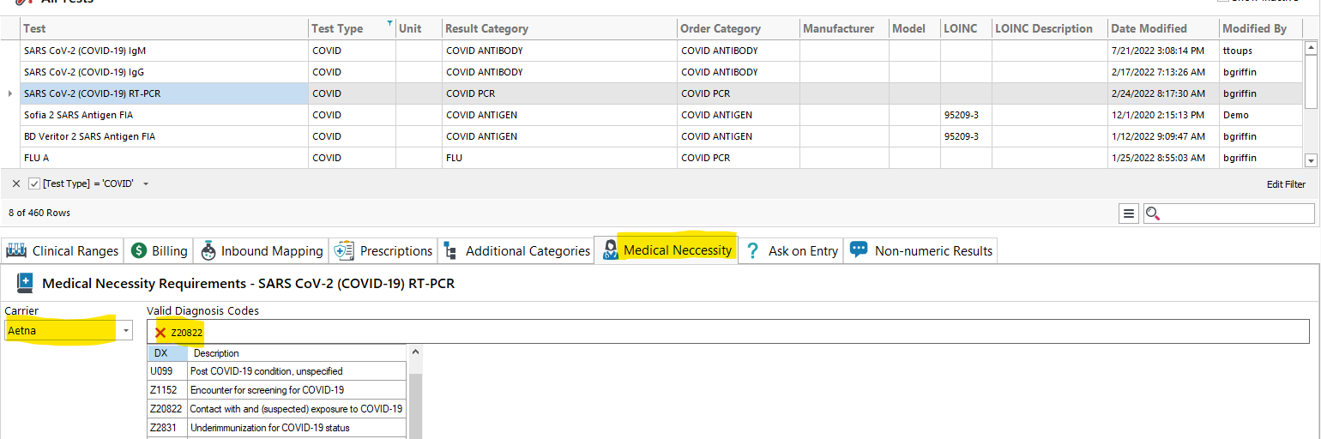Select the SARS CoV-2 (COVID-19) RT-PCR test cell

165,93
